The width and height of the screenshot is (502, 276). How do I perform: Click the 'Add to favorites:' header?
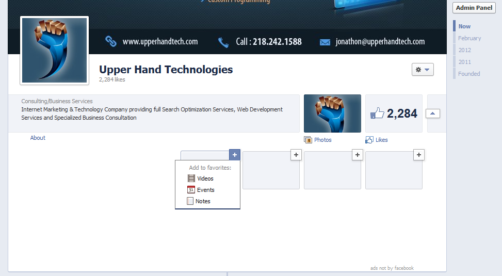pyautogui.click(x=210, y=168)
